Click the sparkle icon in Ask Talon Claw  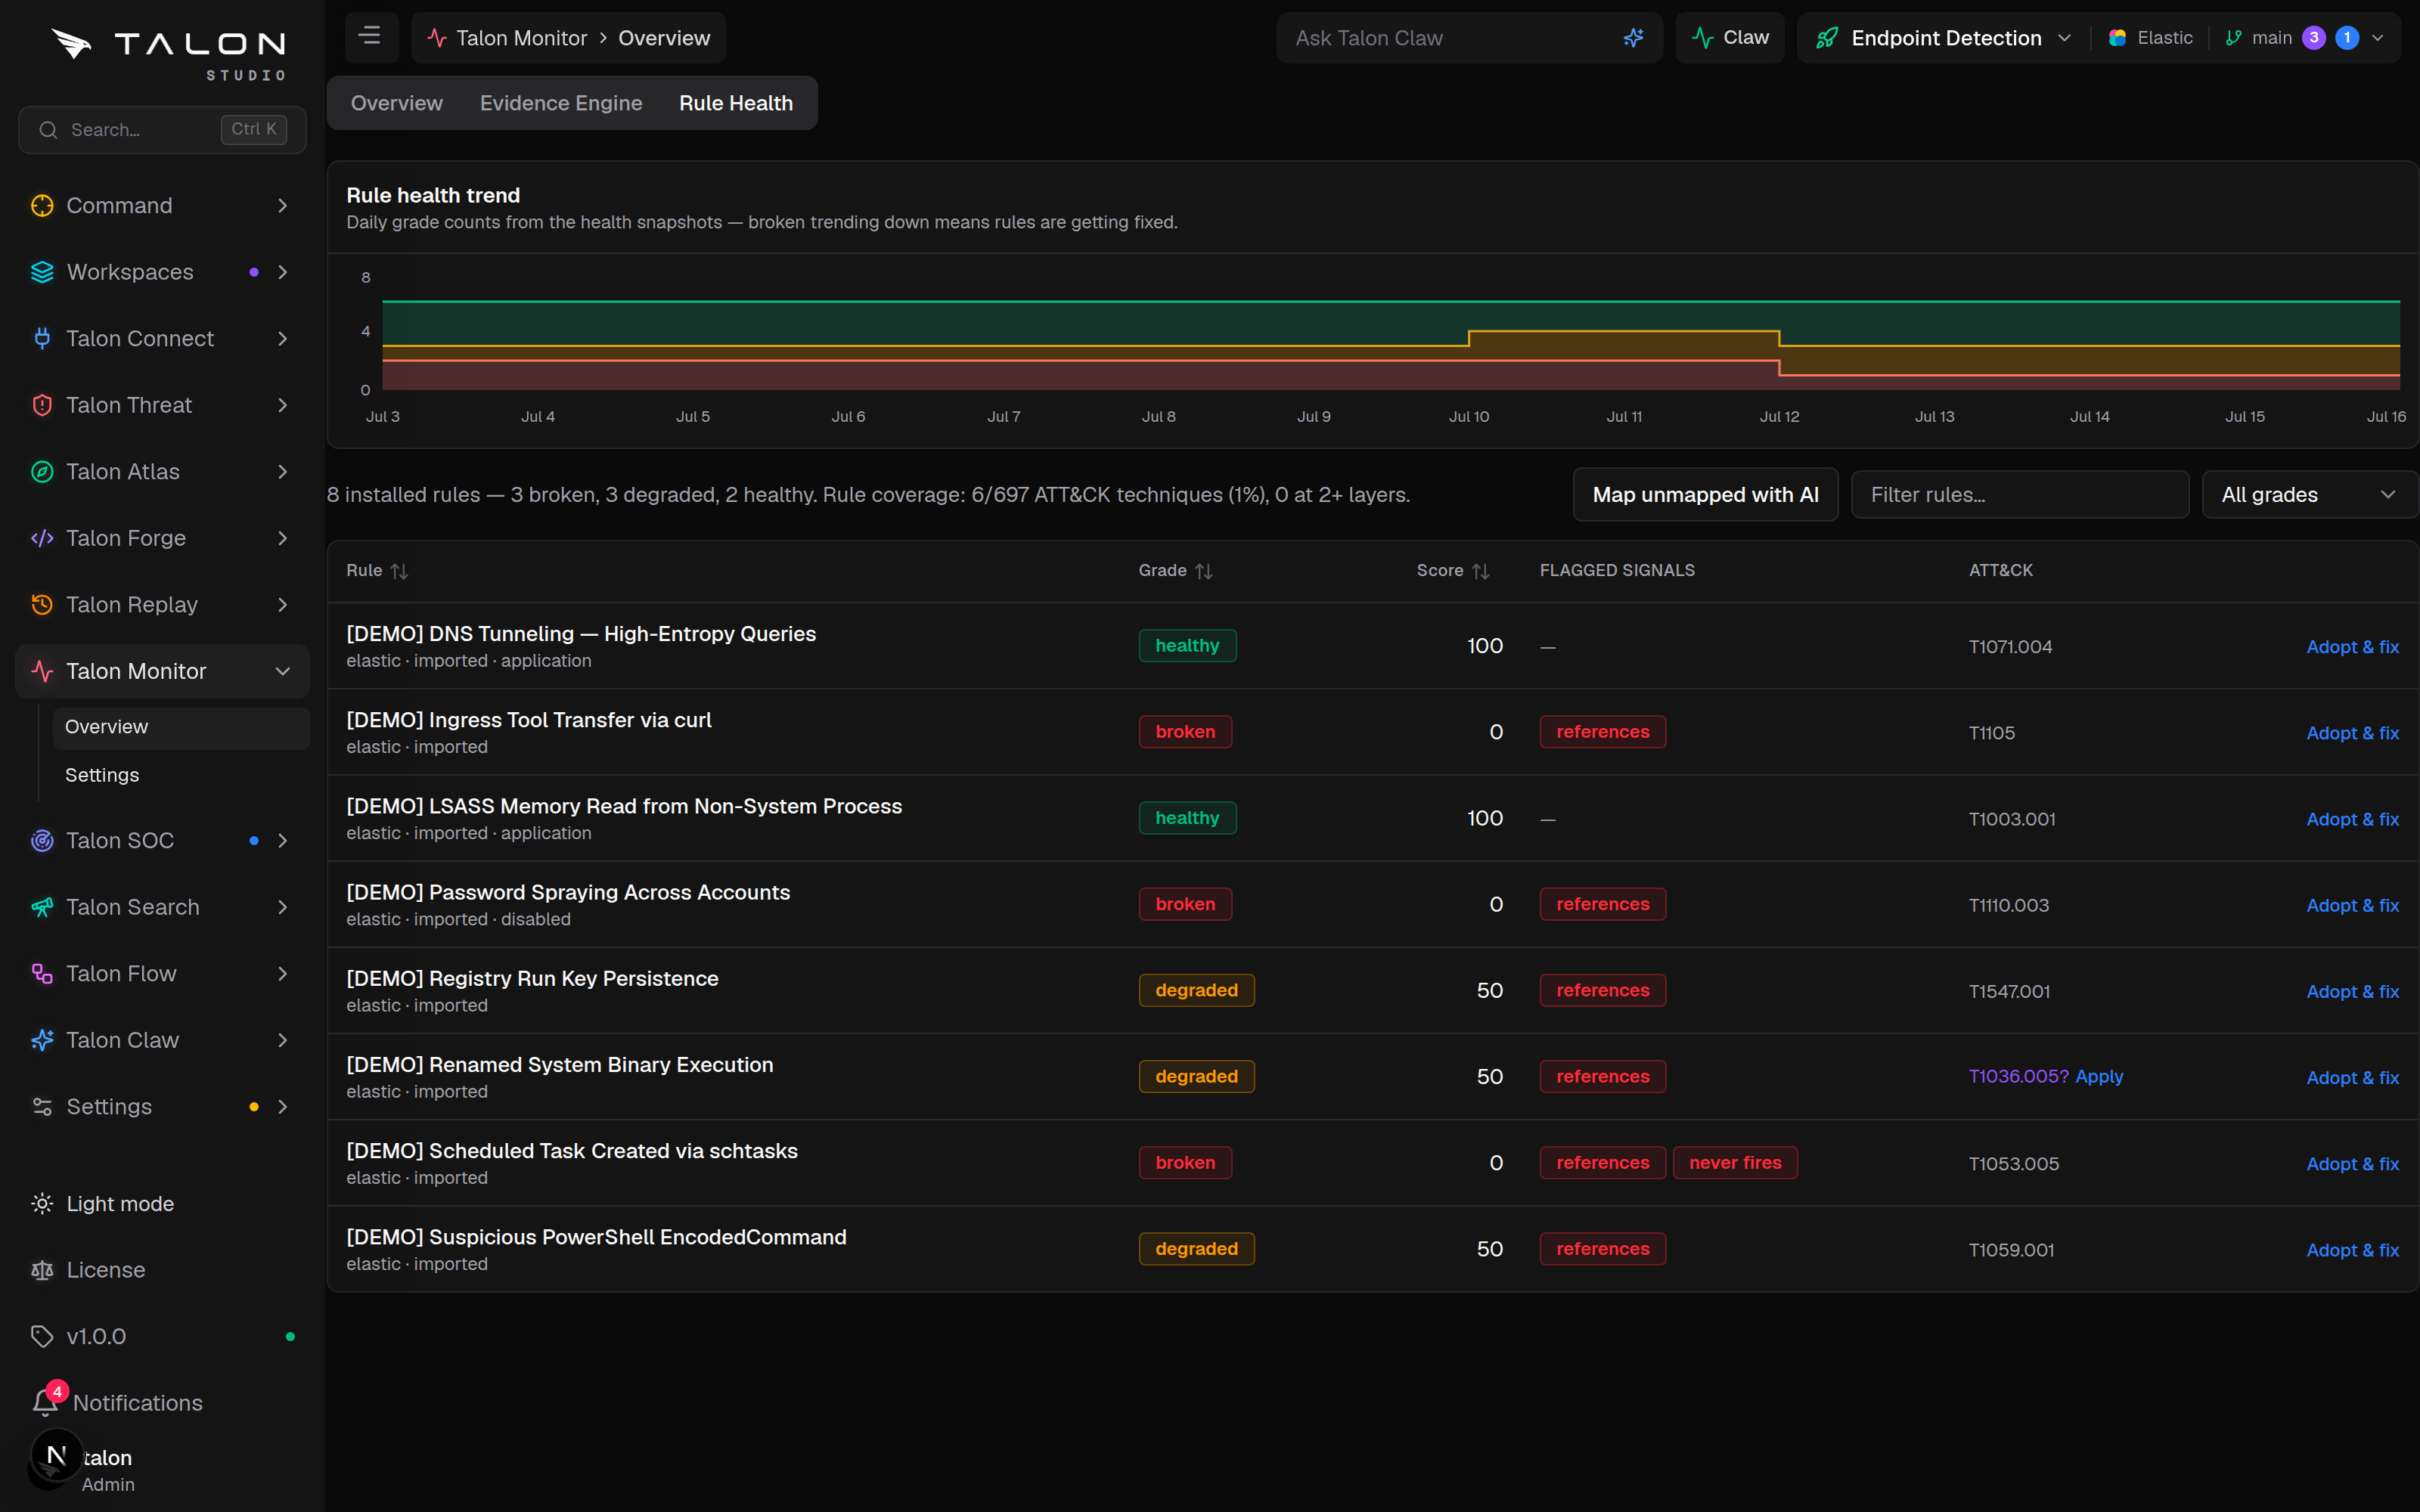[1633, 38]
